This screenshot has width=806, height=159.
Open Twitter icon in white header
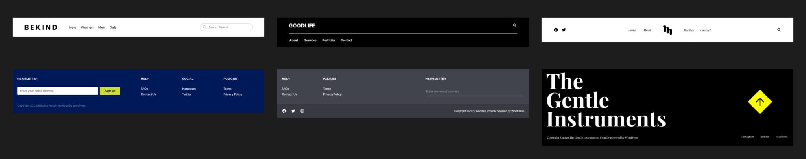[x=564, y=30]
